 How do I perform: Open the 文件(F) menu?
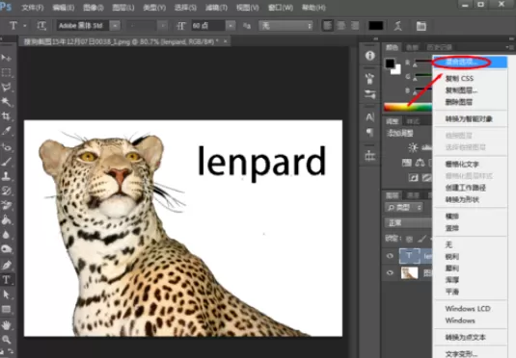(x=32, y=8)
